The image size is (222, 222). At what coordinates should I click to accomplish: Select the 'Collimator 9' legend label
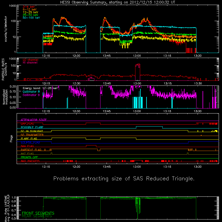(31, 95)
